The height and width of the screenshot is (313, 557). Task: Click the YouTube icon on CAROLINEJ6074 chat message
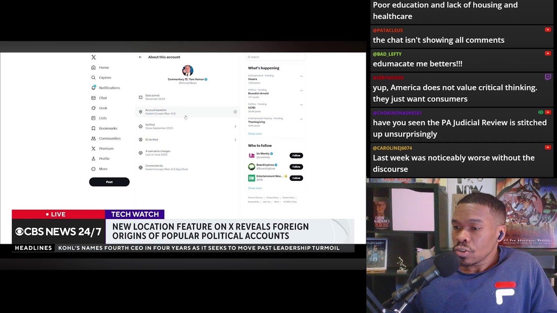pos(548,147)
